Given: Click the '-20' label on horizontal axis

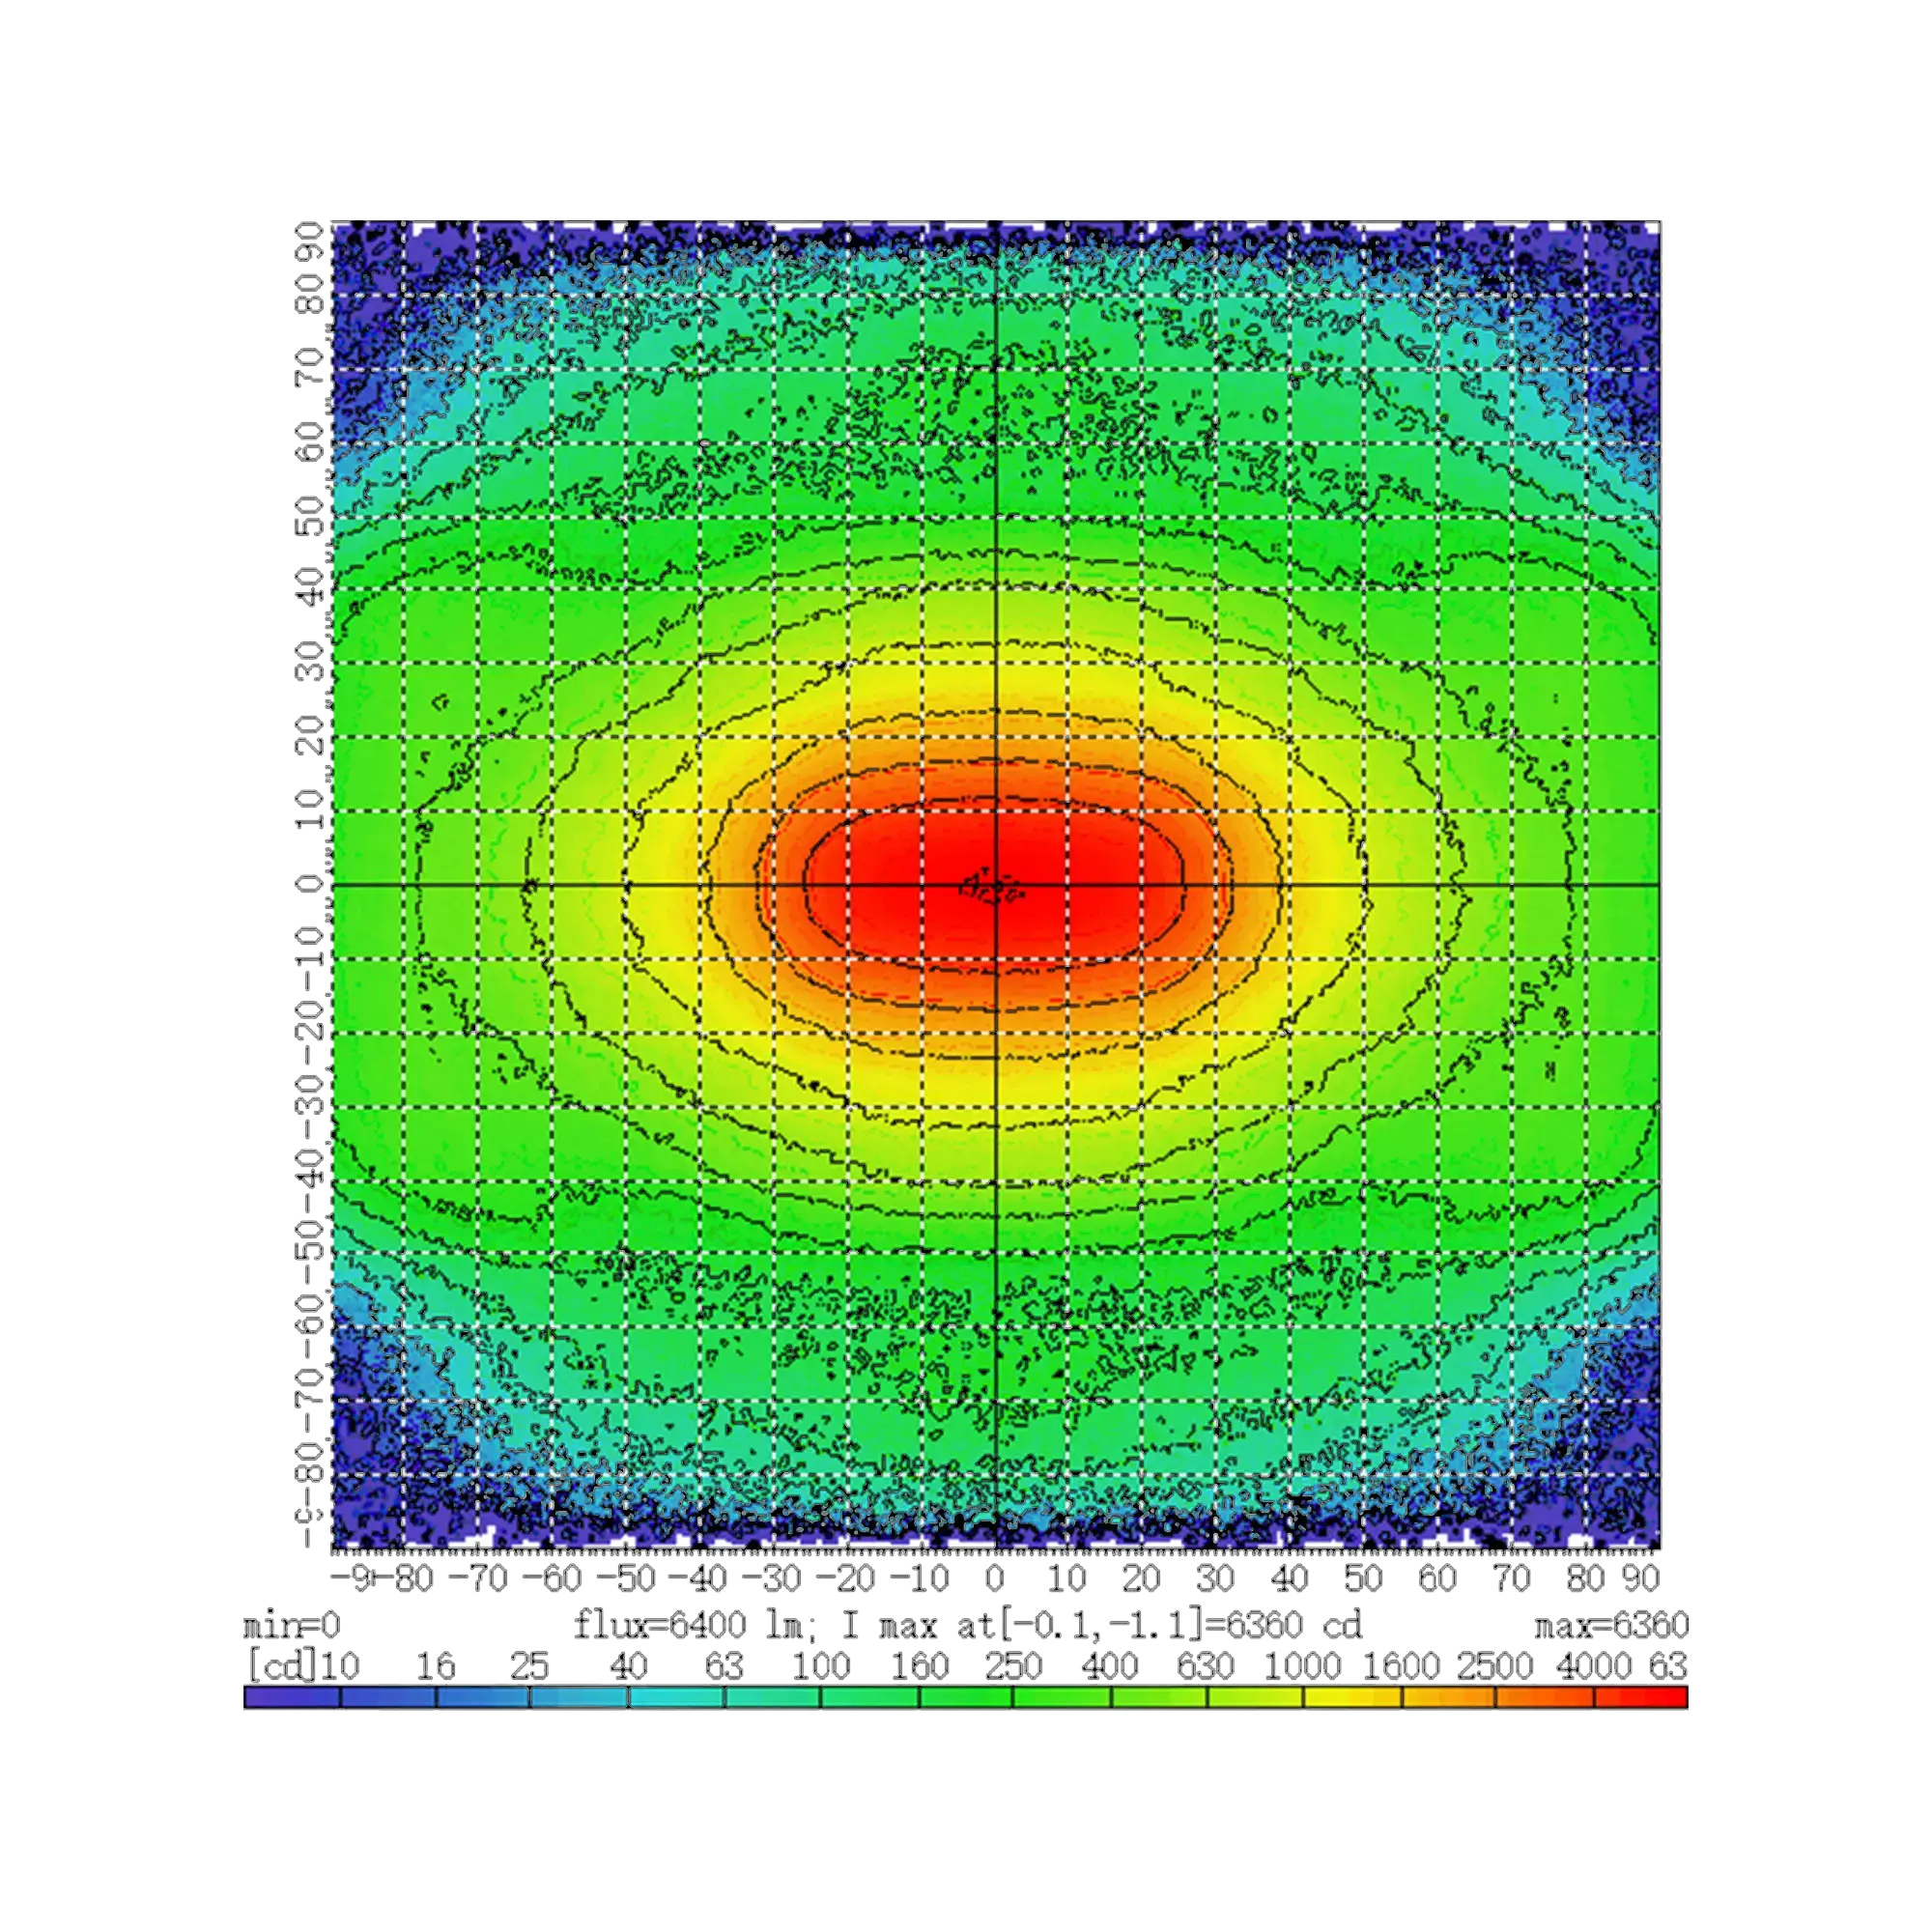Looking at the screenshot, I should [845, 1579].
